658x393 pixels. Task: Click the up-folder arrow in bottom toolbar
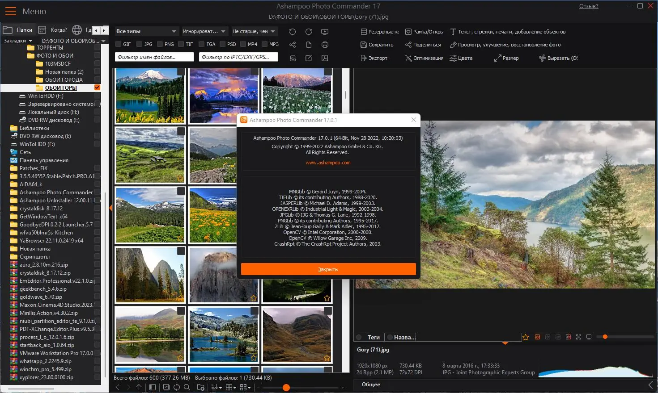tap(139, 387)
